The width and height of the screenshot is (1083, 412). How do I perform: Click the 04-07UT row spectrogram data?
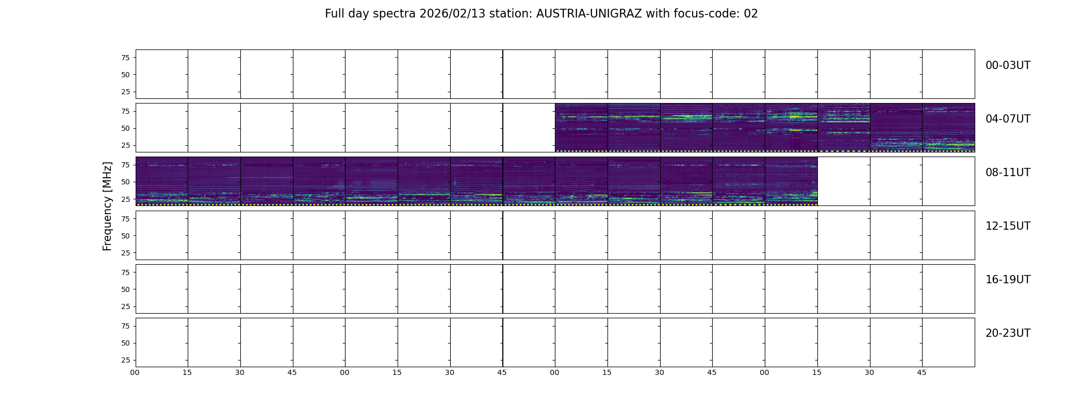coord(765,128)
